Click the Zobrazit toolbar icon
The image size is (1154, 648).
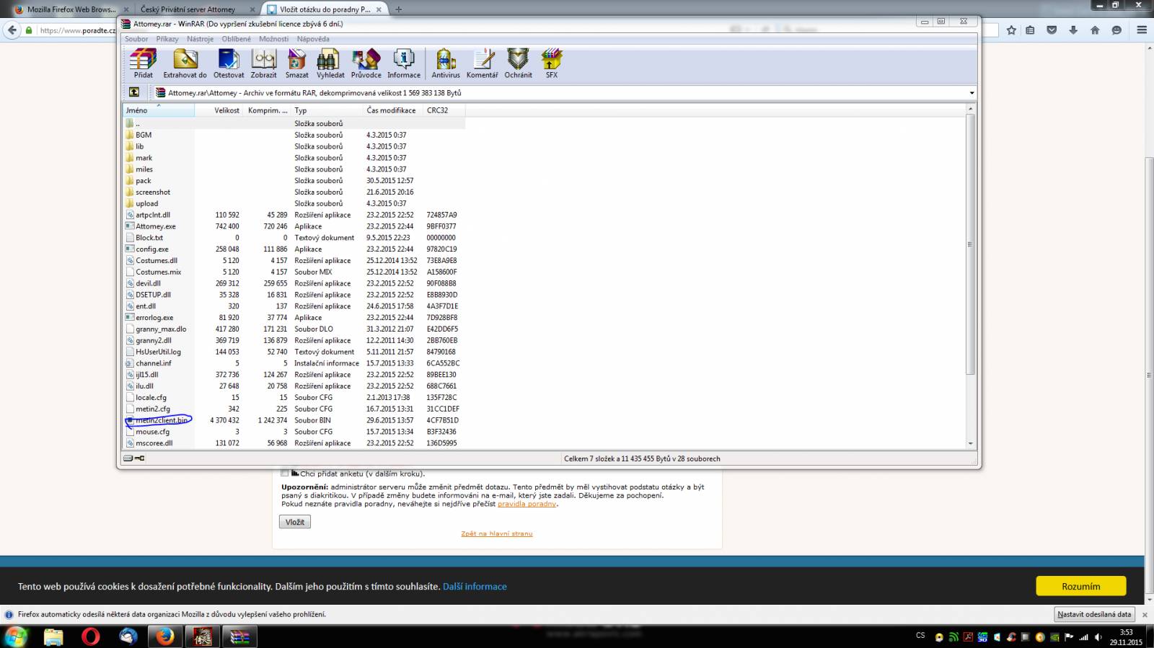click(263, 63)
